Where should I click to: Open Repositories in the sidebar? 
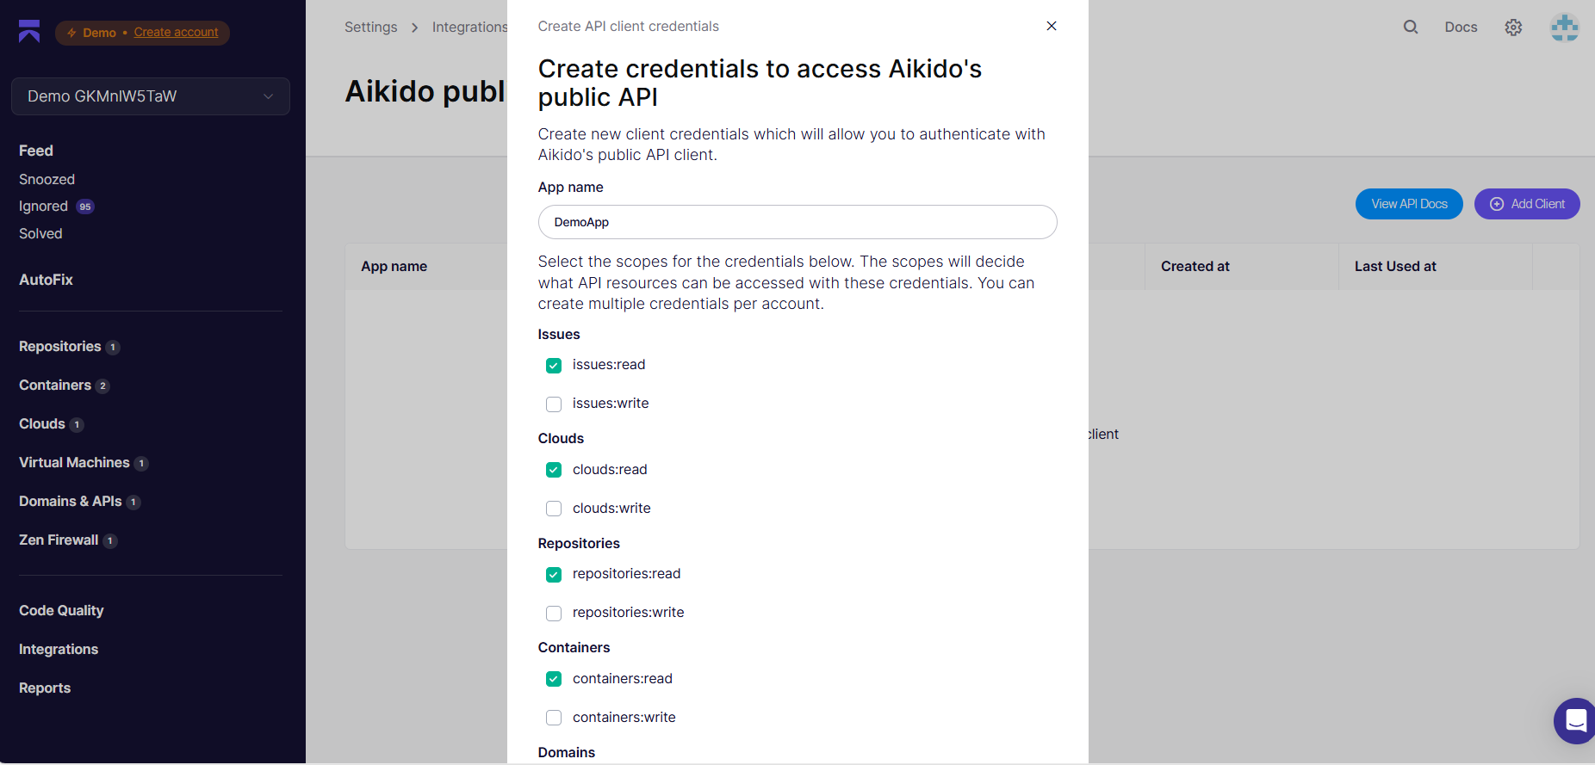[x=59, y=347]
